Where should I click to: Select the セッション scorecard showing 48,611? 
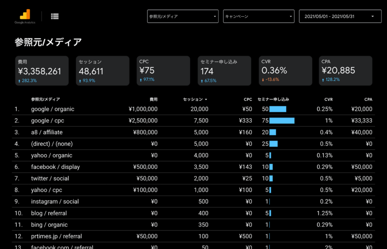click(102, 71)
